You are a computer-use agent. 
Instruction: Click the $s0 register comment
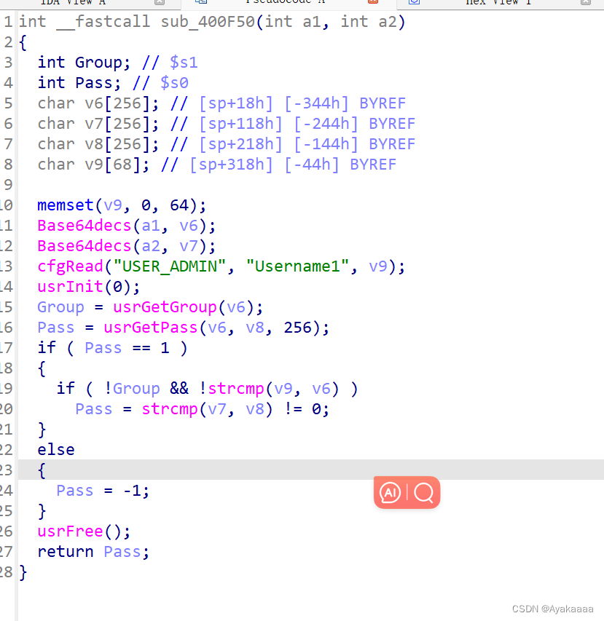pyautogui.click(x=174, y=83)
